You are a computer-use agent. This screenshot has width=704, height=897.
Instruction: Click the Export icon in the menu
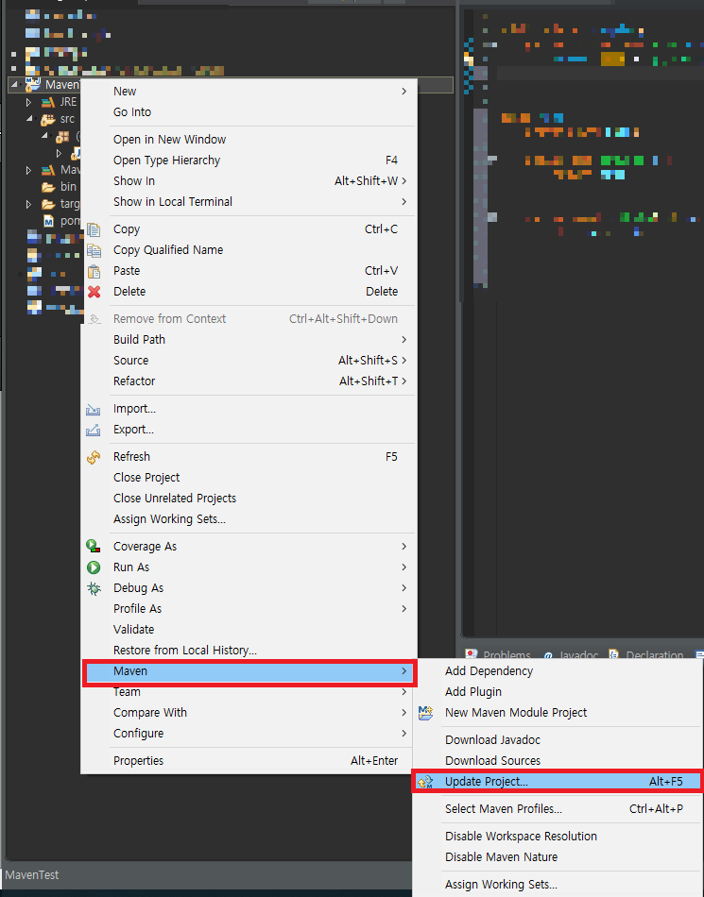tap(94, 430)
